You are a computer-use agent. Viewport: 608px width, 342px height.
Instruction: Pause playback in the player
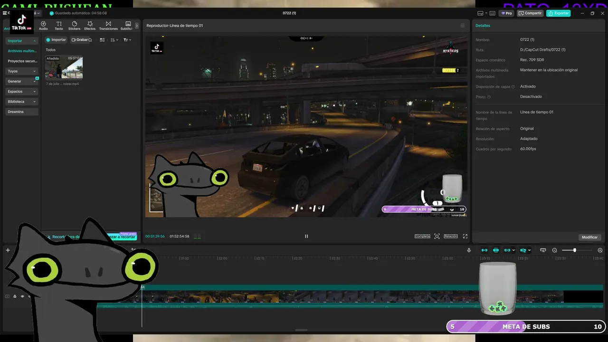click(306, 236)
